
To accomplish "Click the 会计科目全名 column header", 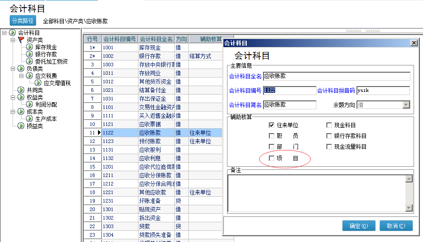I will tap(156, 39).
